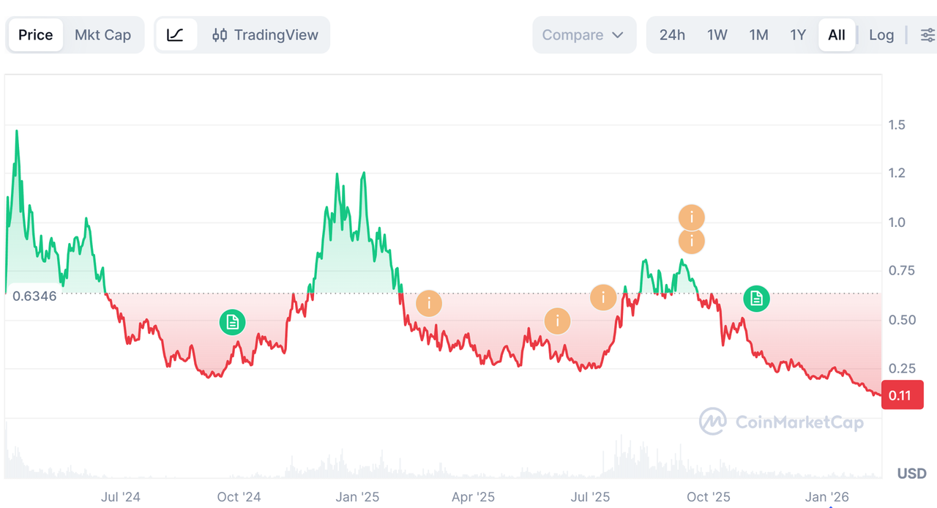Select the All time range
Screen dimensions: 937x508
tap(837, 35)
